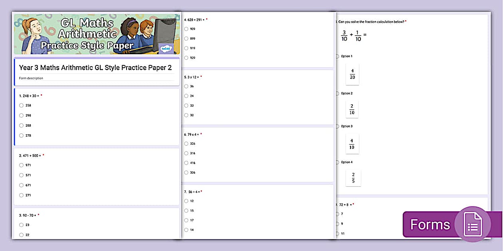This screenshot has height=251, width=503.
Task: Select answer 14 for 56 divided by 4
Action: (x=186, y=229)
